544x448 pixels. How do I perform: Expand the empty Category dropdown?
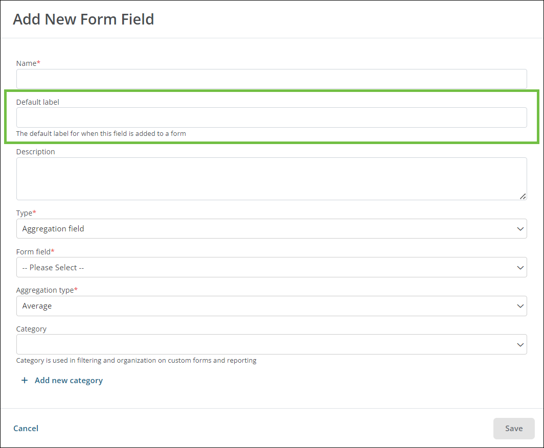tap(271, 344)
